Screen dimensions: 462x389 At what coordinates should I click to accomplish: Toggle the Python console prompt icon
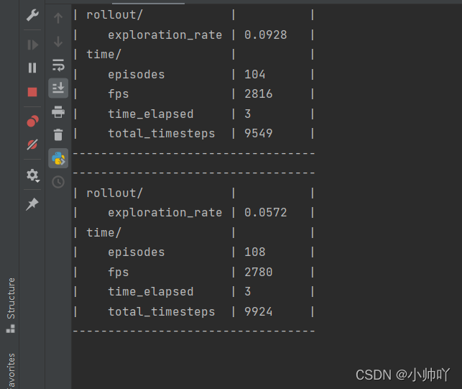pyautogui.click(x=58, y=158)
